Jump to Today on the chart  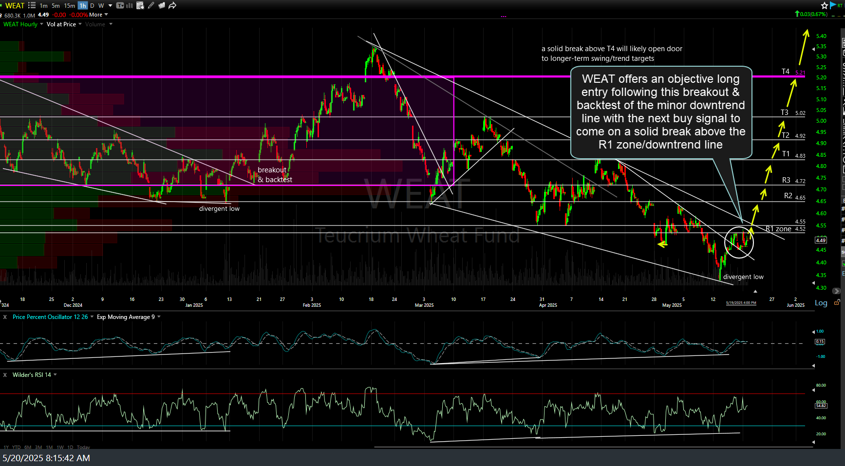point(83,447)
